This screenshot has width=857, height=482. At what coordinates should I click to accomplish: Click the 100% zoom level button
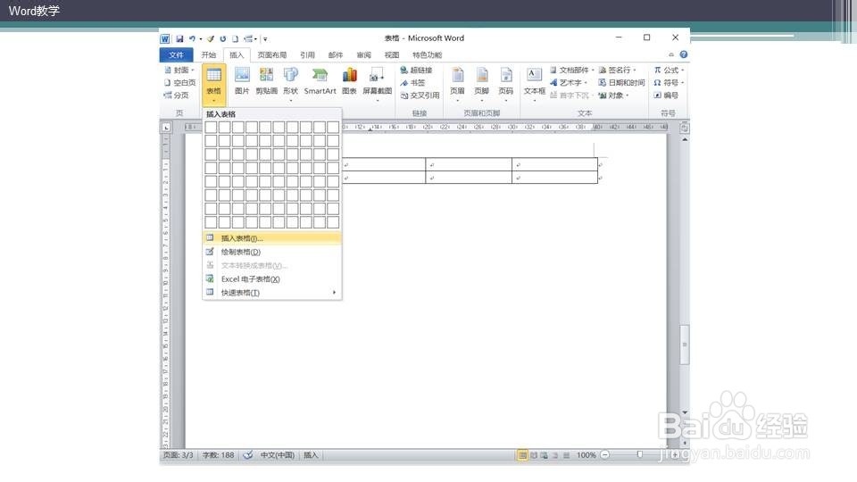[586, 454]
